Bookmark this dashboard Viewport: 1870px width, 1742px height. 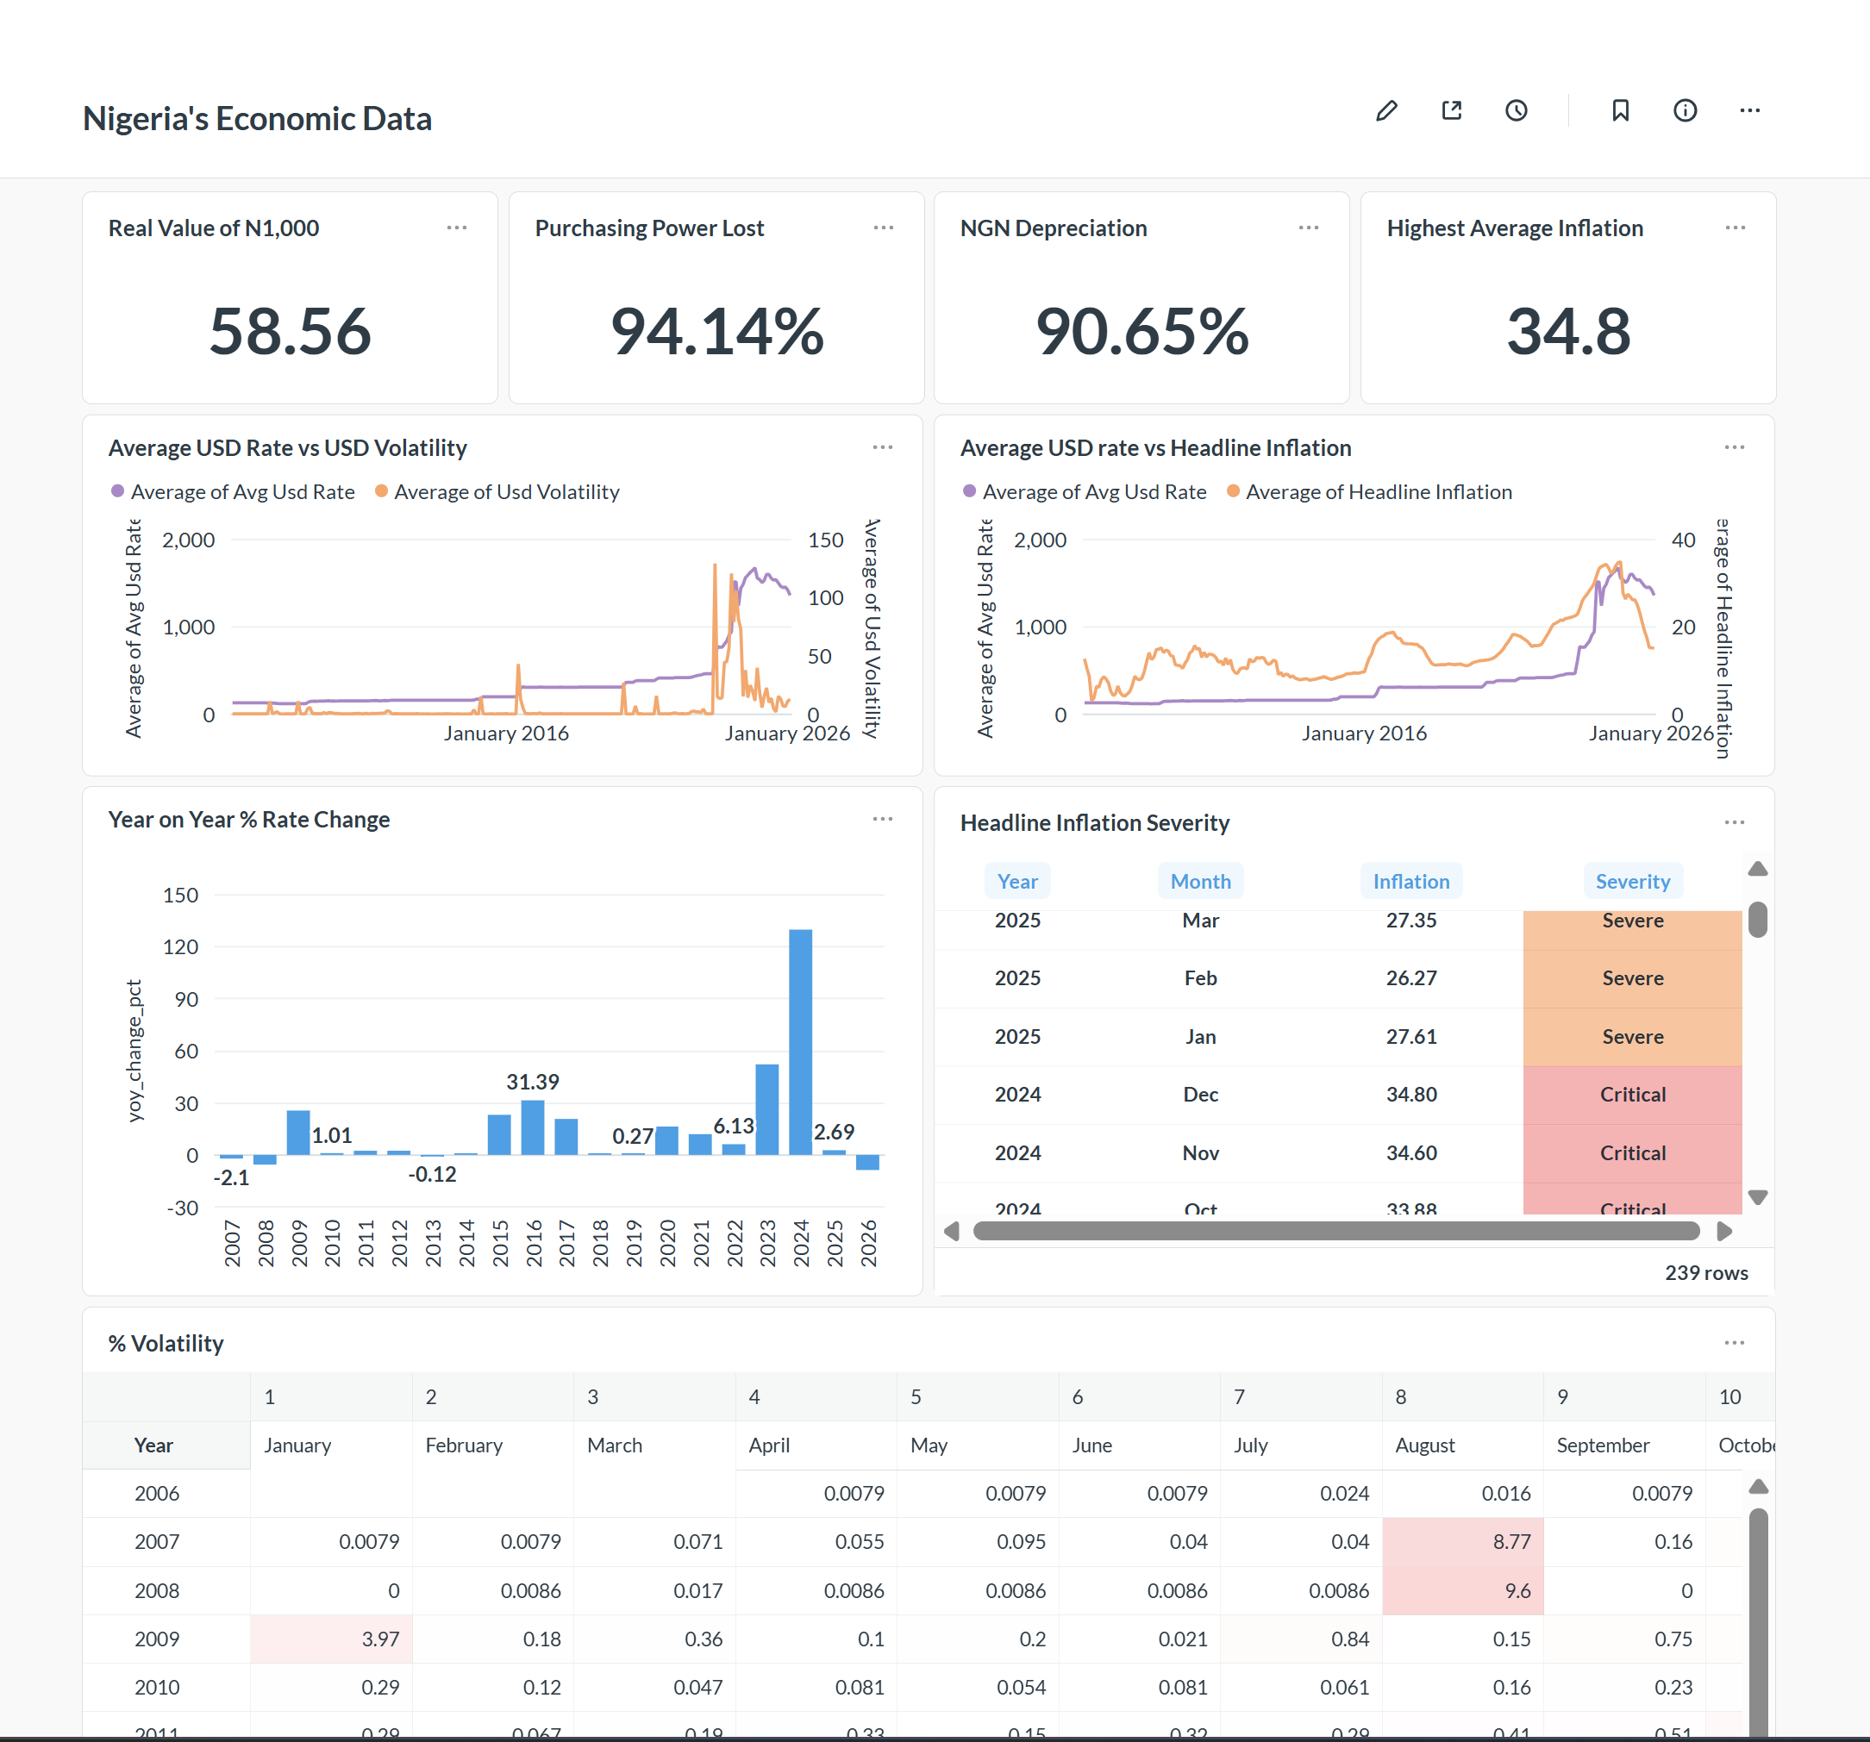pos(1620,111)
